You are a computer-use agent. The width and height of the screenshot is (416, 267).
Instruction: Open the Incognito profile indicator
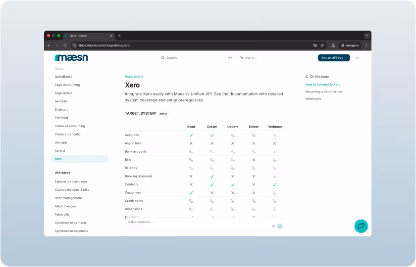350,45
